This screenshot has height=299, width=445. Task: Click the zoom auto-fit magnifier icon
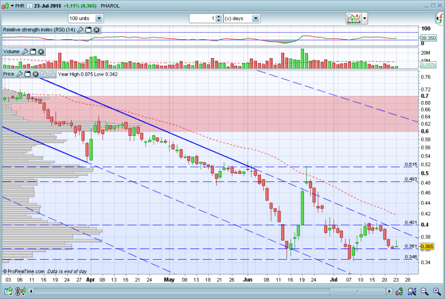(x=412, y=291)
